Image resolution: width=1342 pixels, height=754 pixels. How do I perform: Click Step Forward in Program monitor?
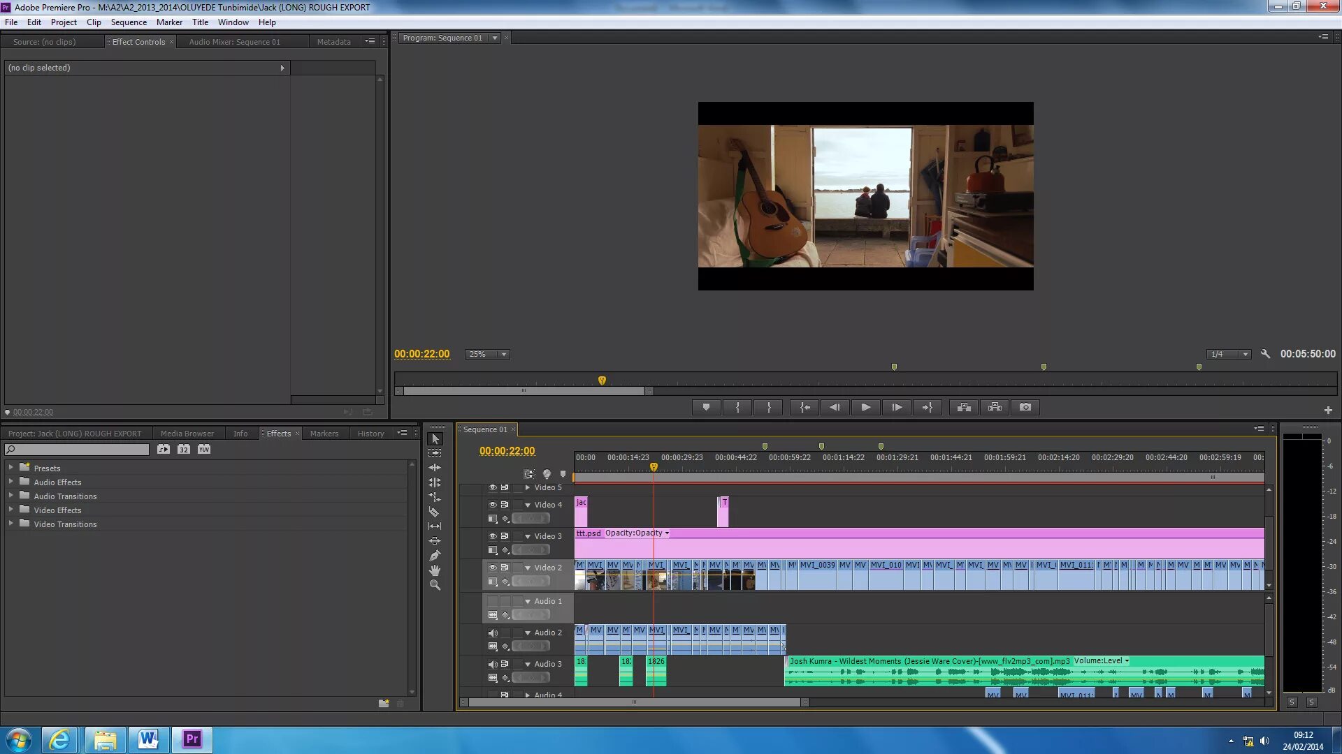click(x=897, y=407)
